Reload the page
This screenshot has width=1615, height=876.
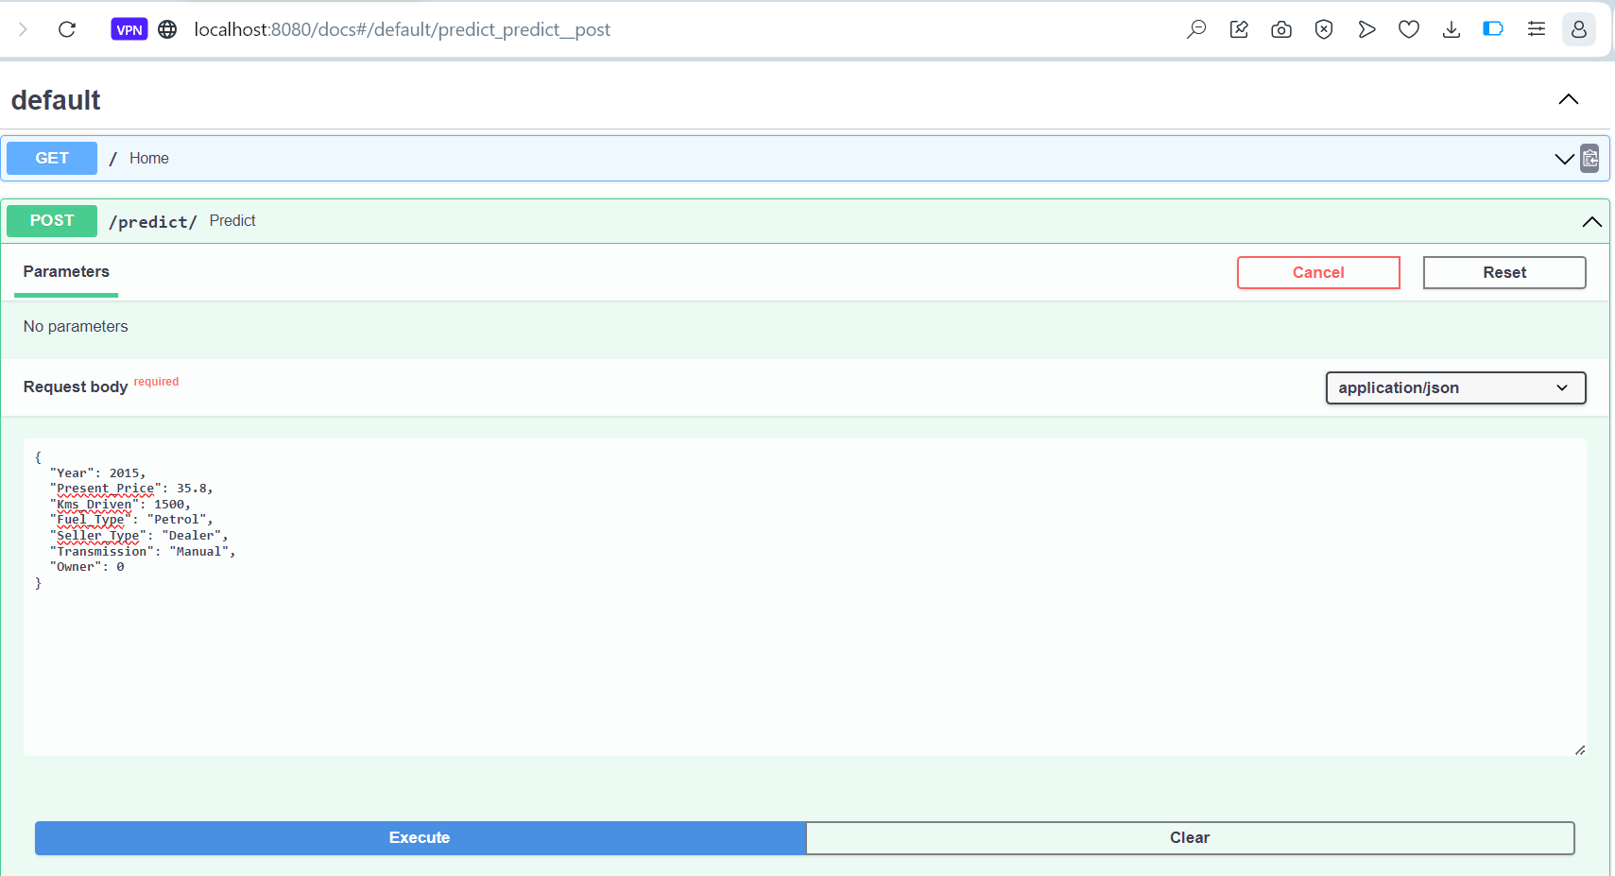(x=67, y=29)
